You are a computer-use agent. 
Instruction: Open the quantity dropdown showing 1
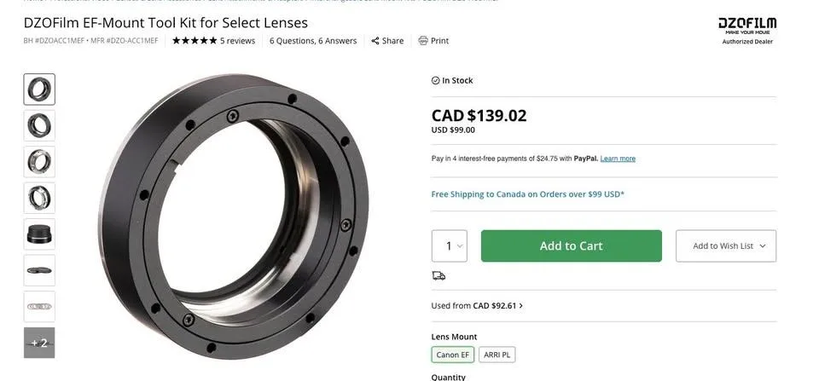(x=450, y=245)
